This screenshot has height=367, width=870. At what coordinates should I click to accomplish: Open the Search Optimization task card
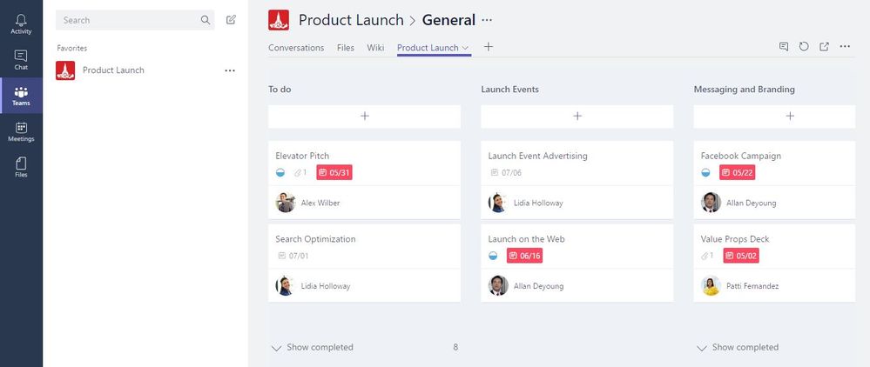click(x=365, y=263)
